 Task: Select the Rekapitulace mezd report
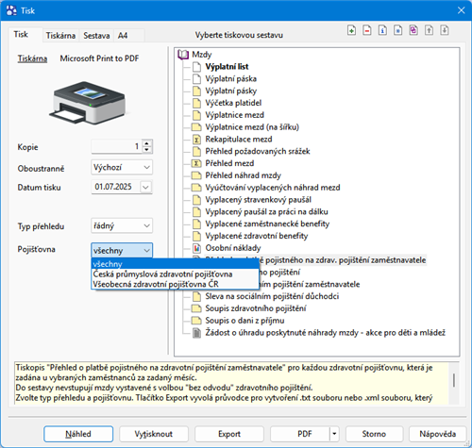(x=239, y=140)
